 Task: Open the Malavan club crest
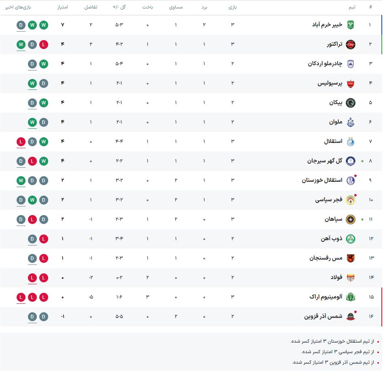pyautogui.click(x=351, y=122)
